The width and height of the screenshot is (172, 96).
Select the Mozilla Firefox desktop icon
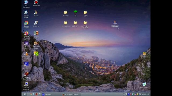26,35
